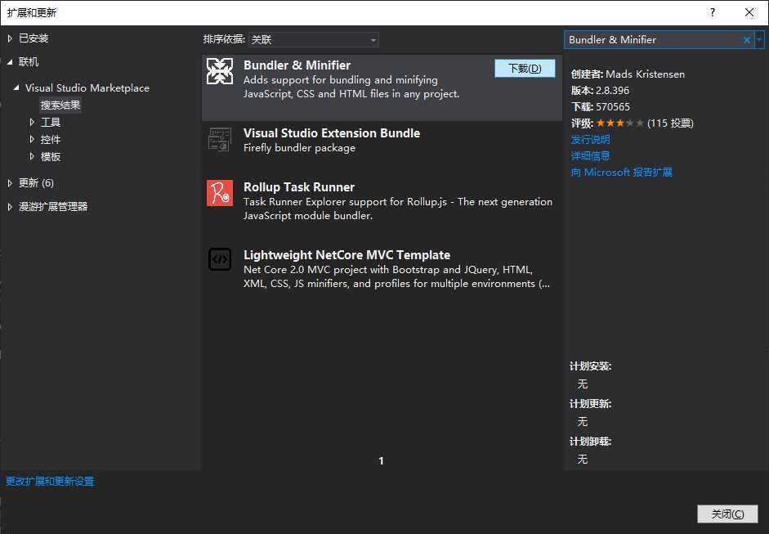Close the Extensions and Updates dialog window
Image resolution: width=769 pixels, height=534 pixels.
tap(749, 12)
